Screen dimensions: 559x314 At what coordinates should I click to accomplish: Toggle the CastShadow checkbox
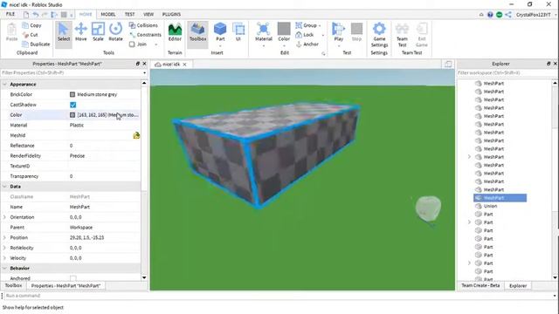pos(73,105)
